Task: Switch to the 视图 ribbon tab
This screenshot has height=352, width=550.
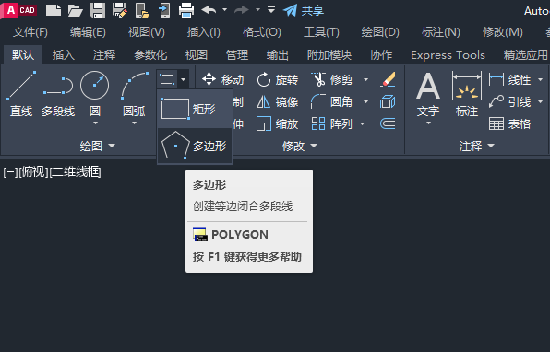Action: pyautogui.click(x=197, y=54)
